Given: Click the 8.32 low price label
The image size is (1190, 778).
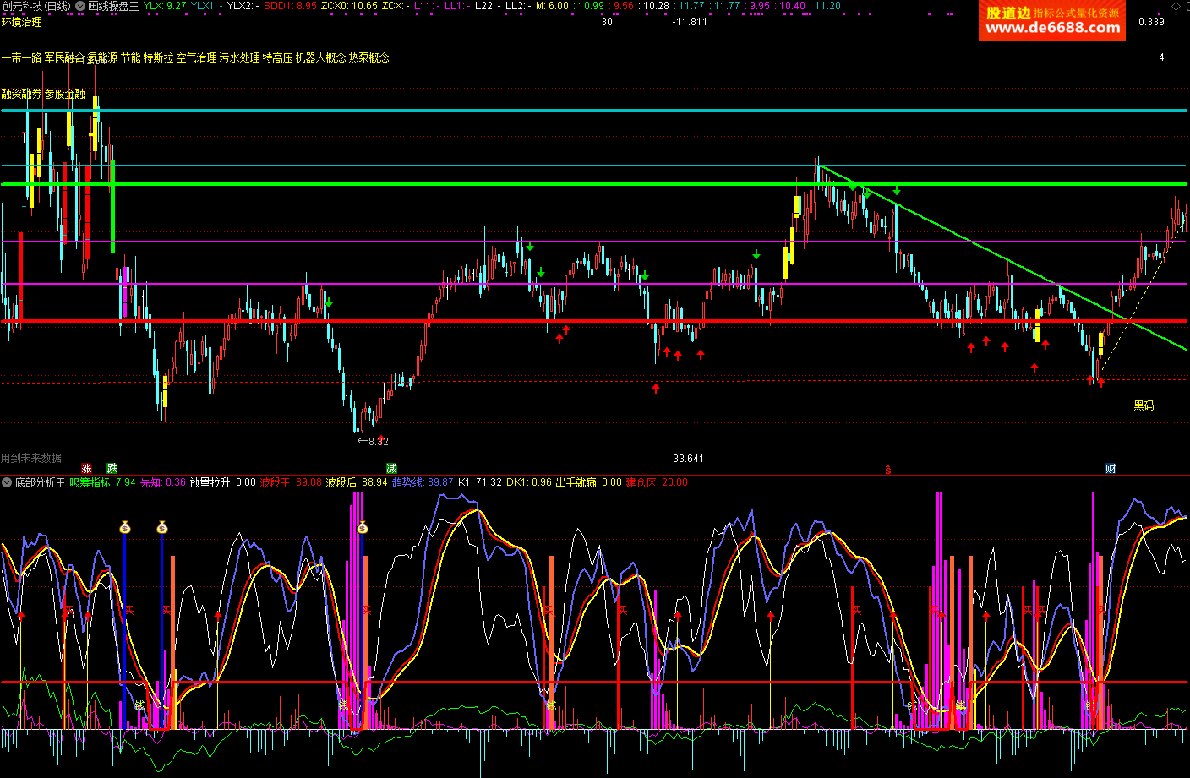Looking at the screenshot, I should click(378, 441).
